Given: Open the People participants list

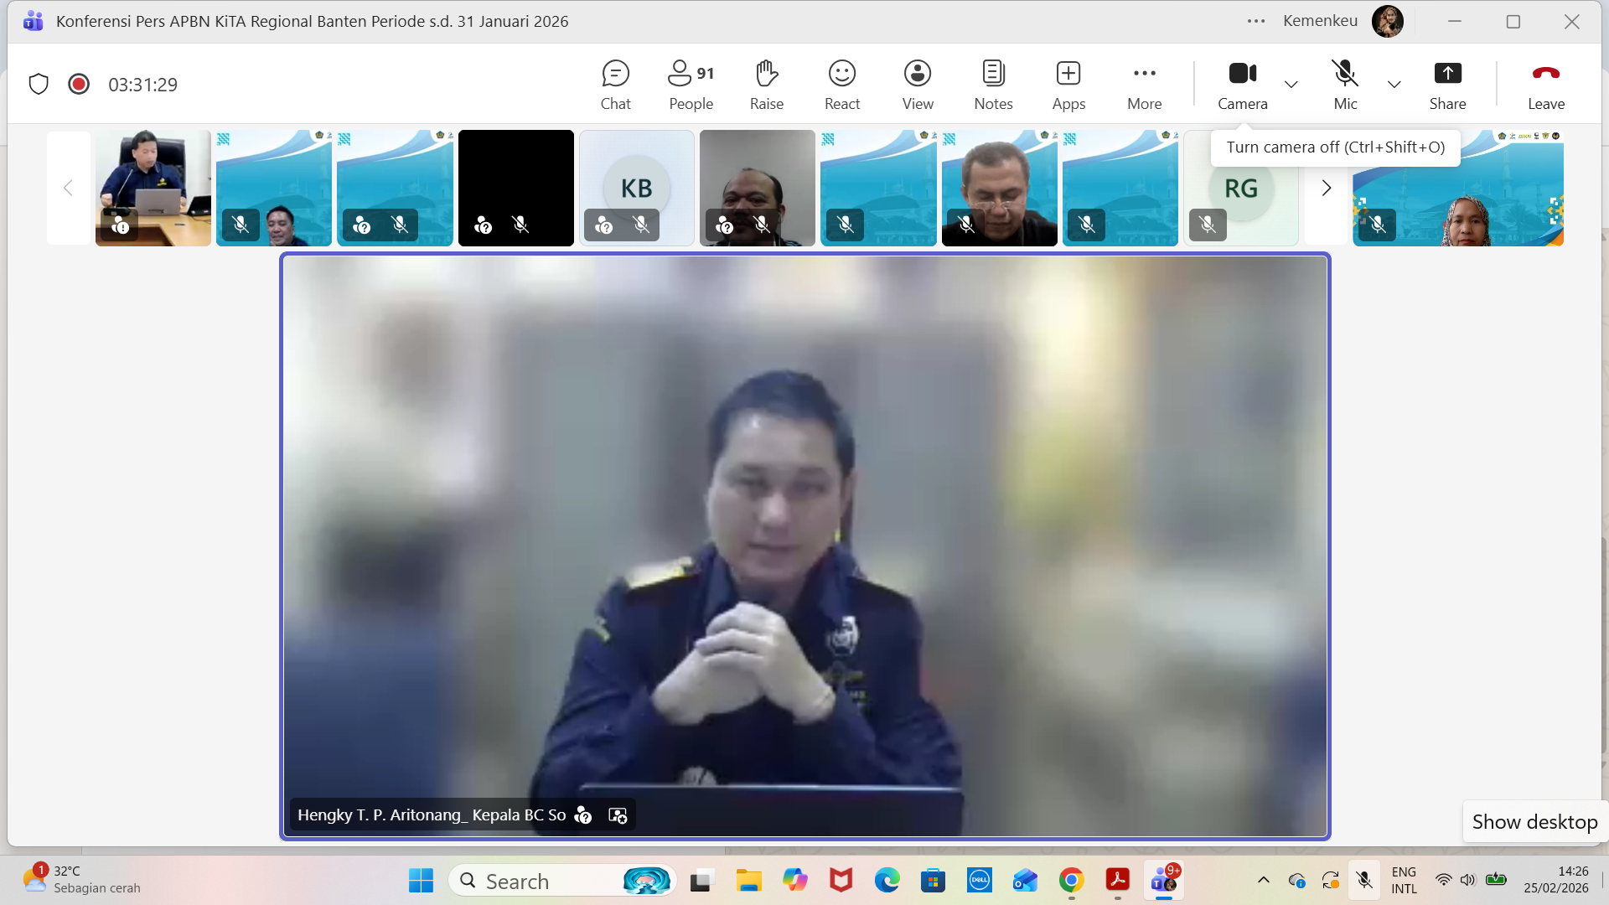Looking at the screenshot, I should point(691,84).
